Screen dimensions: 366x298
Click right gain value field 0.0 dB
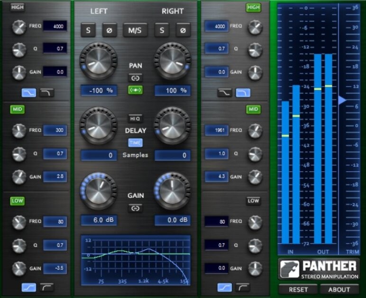[x=173, y=220]
